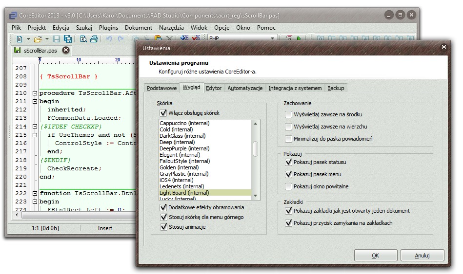
Task: Uncheck 'Pokazuj pasek menu'
Action: 288,174
